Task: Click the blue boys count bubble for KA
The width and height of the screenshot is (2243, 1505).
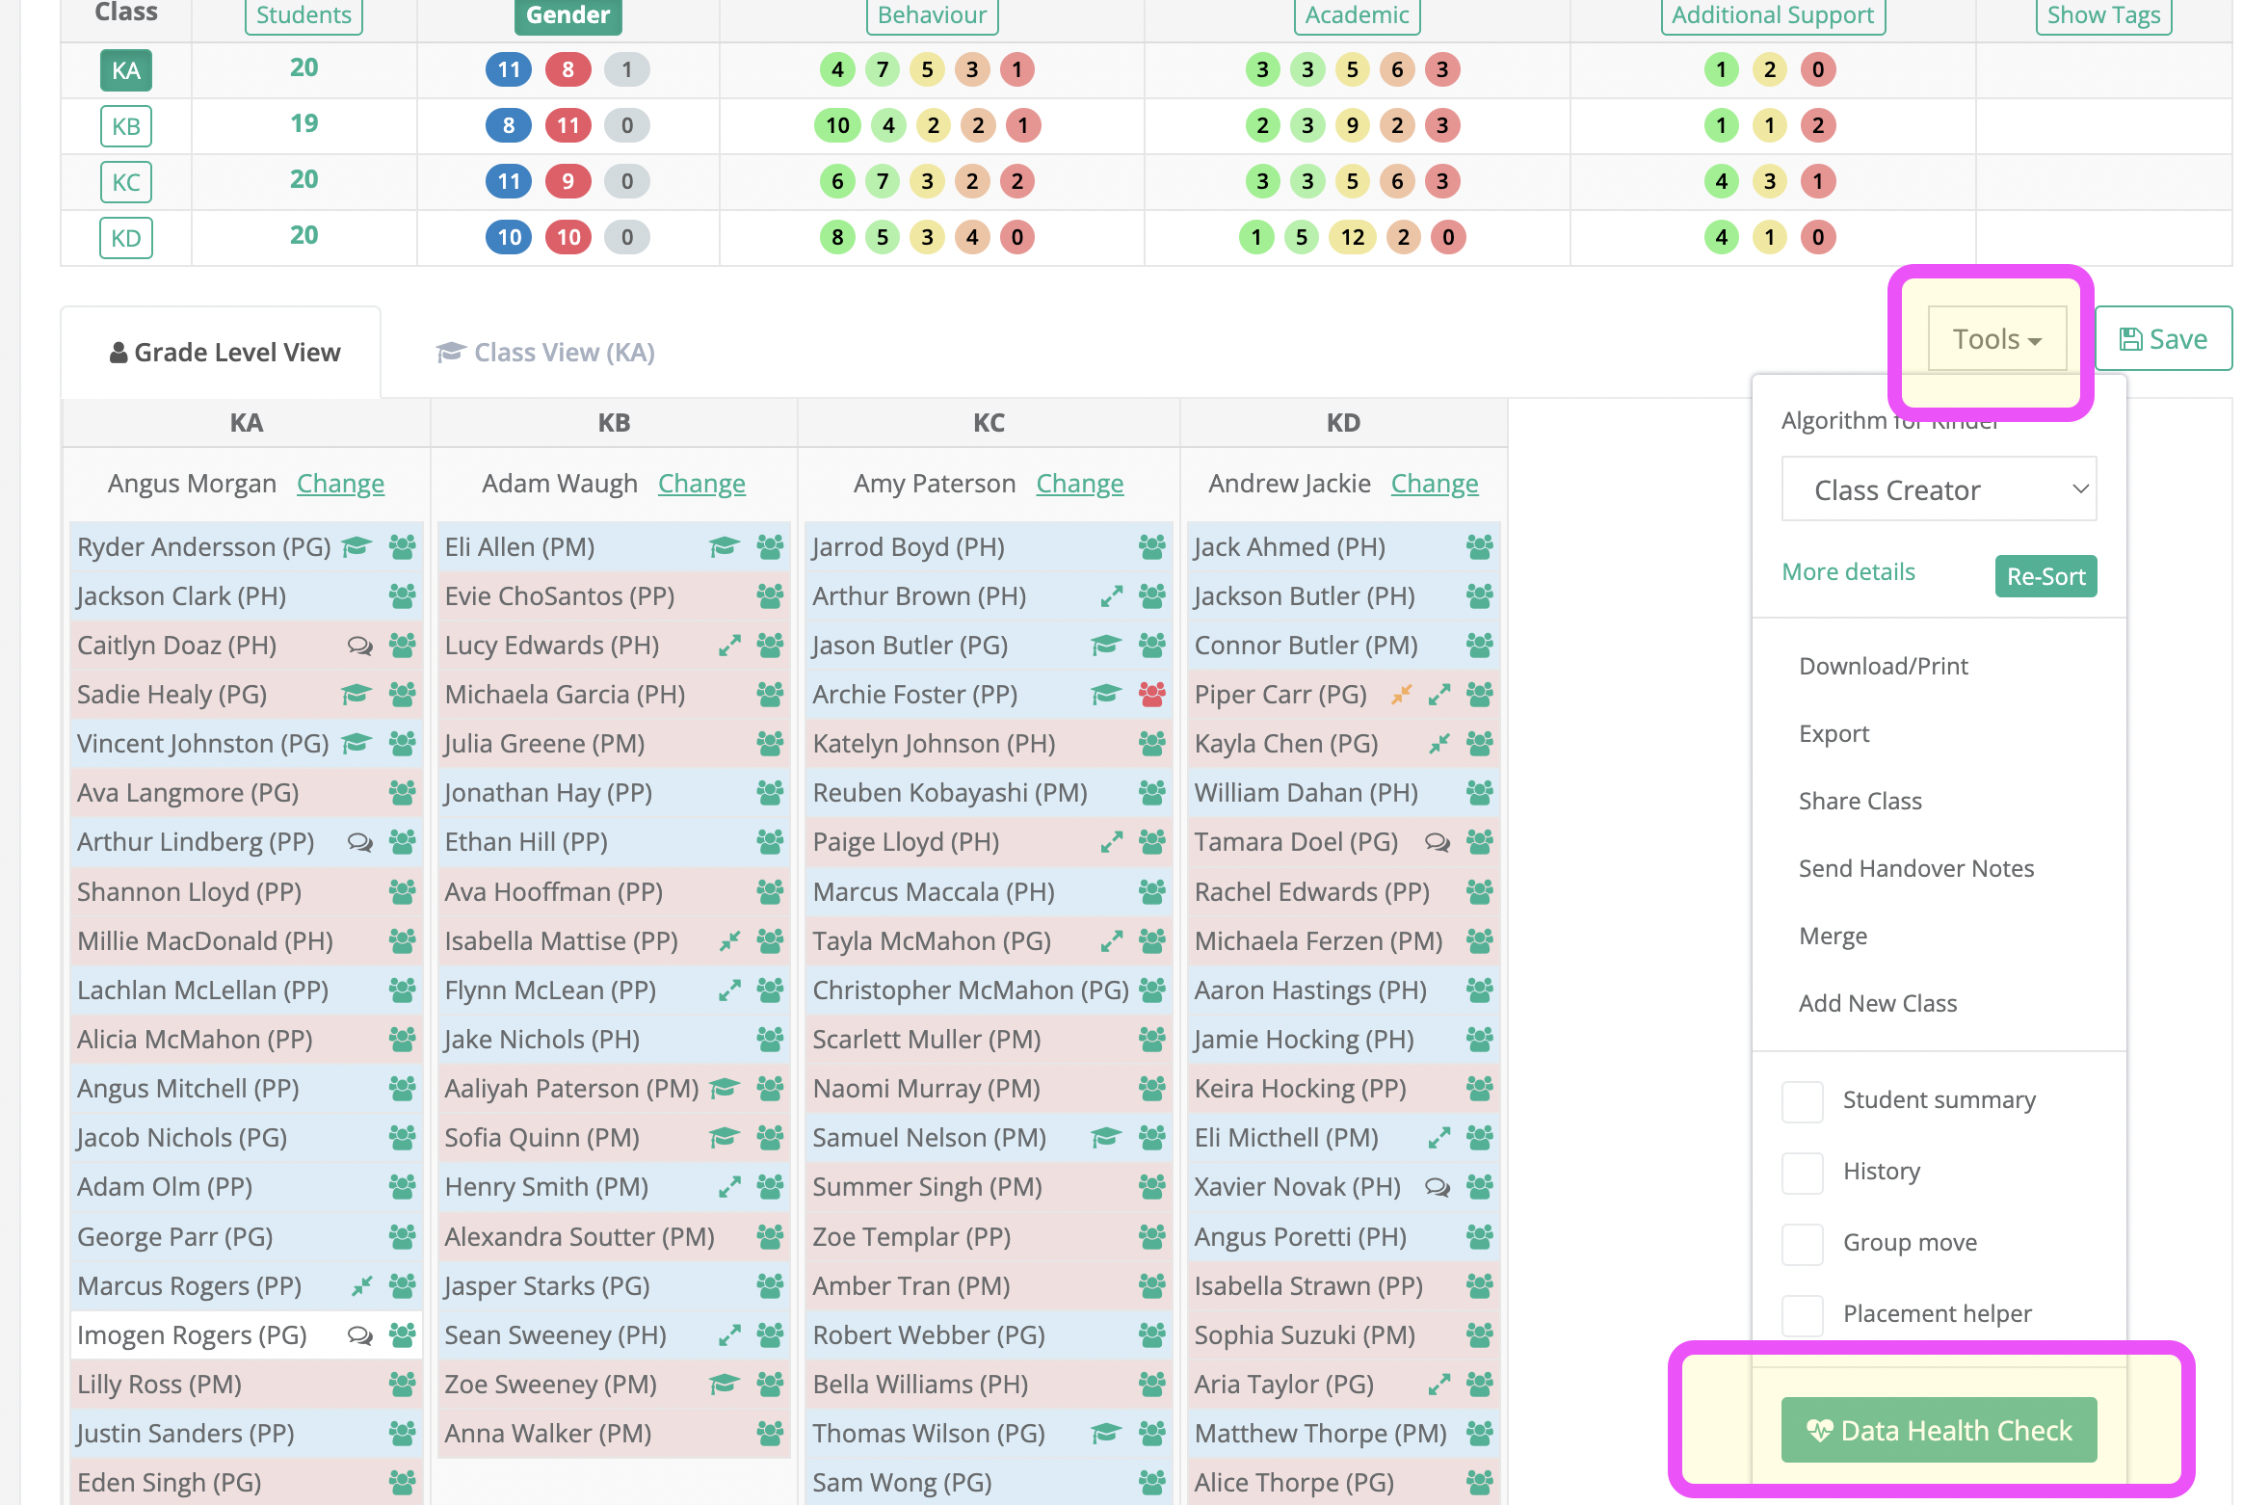Action: [509, 69]
